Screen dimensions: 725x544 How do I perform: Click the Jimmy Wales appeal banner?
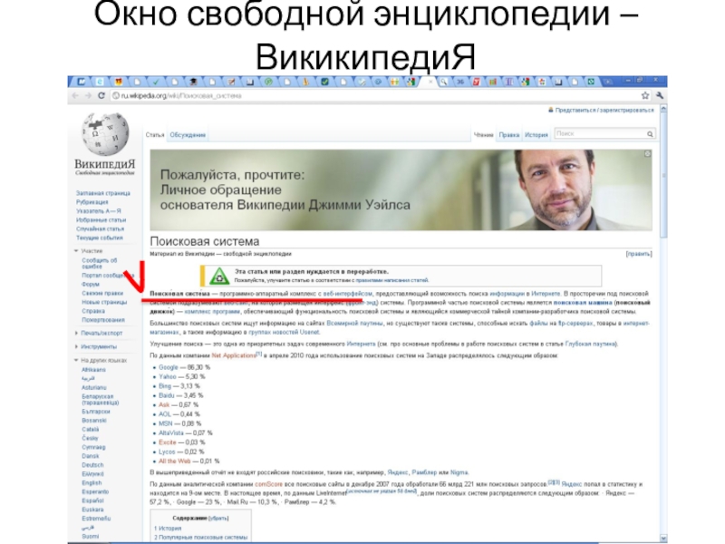(401, 190)
